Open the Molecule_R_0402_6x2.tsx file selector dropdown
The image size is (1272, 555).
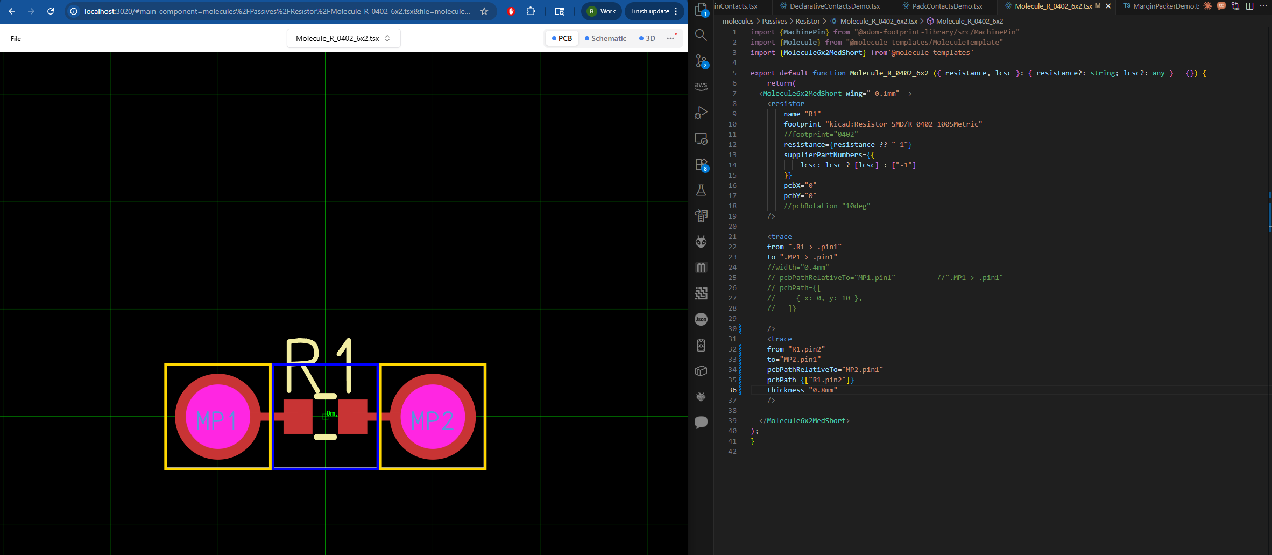343,38
